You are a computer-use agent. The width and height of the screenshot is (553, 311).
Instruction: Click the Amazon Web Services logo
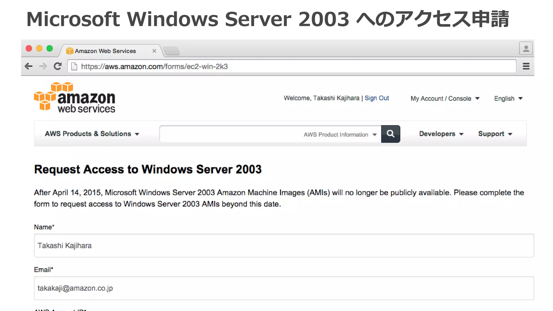tap(75, 98)
